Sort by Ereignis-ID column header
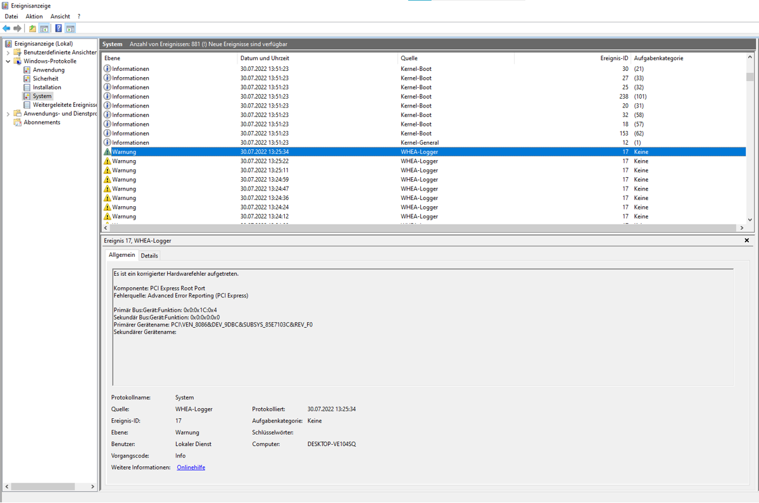This screenshot has width=759, height=503. pos(573,58)
